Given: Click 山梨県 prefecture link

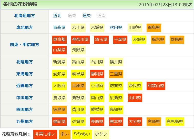Looking at the screenshot, I should (59, 50).
